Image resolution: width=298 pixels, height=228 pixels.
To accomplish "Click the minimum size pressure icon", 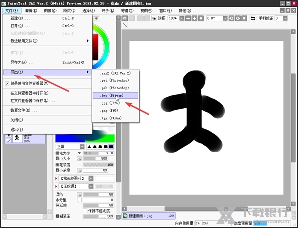I will coord(79,158).
